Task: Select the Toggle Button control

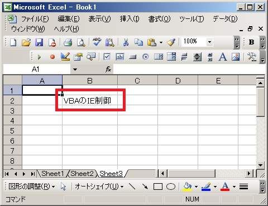Action: 184,57
